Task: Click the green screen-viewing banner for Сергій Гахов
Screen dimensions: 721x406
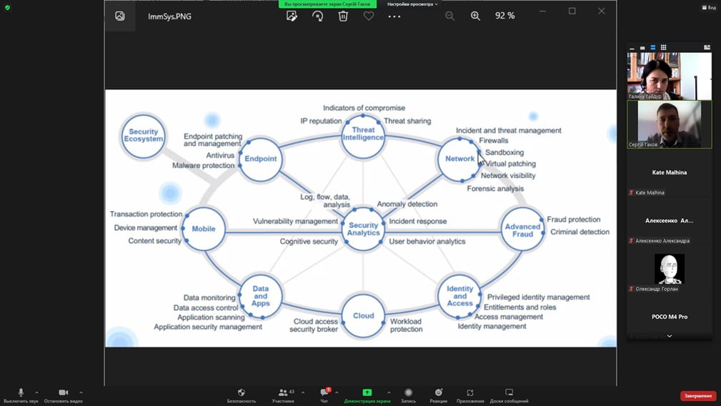Action: [327, 4]
